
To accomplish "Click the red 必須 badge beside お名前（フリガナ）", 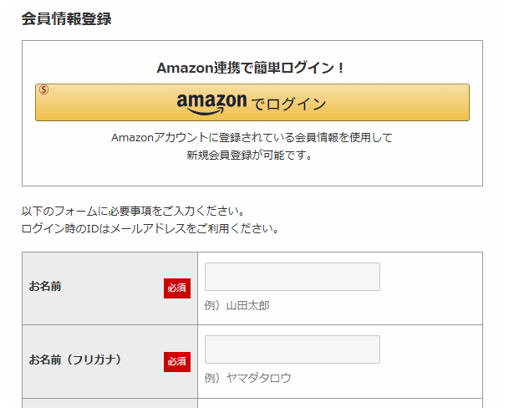I will pos(176,361).
